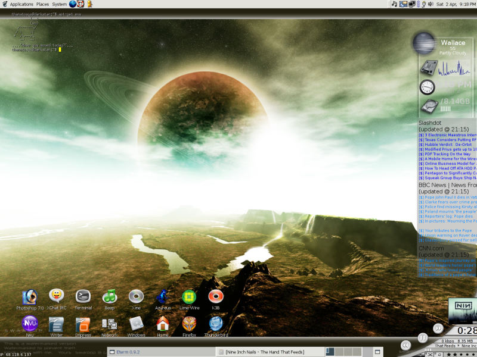Click the date and time clock in top panel
477x357 pixels.
pos(456,4)
